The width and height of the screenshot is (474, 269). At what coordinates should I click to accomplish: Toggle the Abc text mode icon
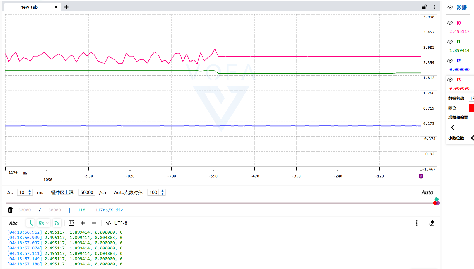coord(13,223)
